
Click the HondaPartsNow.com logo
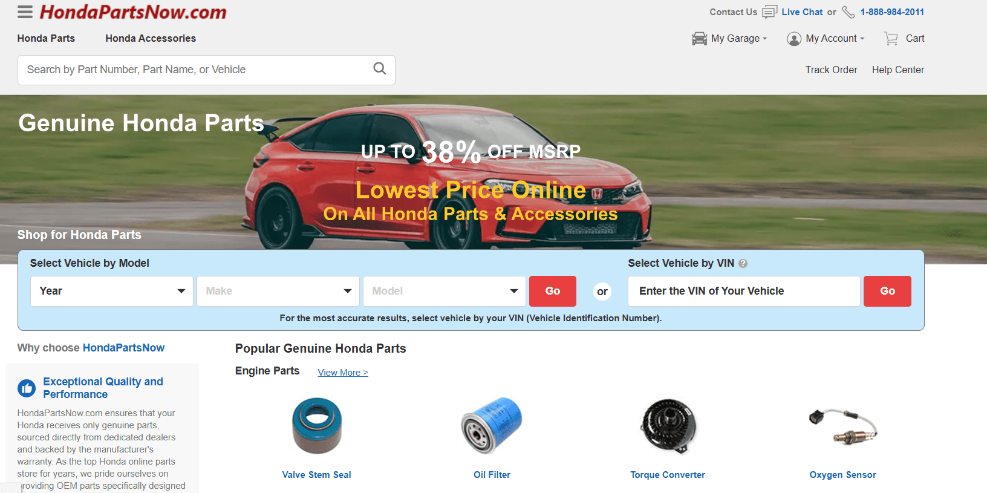[133, 11]
